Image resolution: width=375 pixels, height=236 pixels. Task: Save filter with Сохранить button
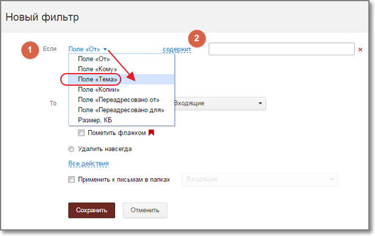tap(91, 210)
